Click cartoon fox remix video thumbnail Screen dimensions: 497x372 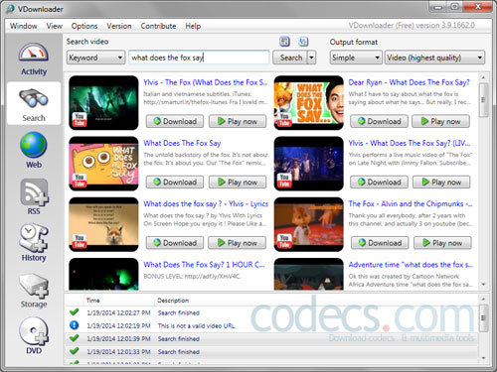point(103,164)
